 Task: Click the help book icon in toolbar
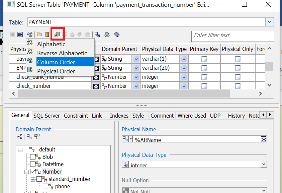(116, 35)
